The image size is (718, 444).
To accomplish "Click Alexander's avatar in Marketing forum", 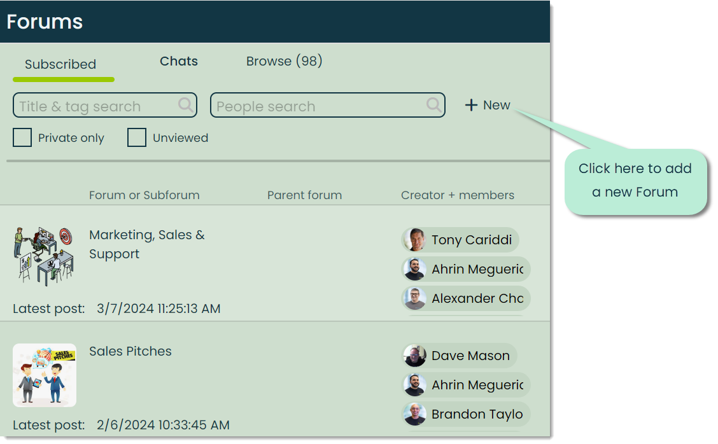I will (x=415, y=298).
